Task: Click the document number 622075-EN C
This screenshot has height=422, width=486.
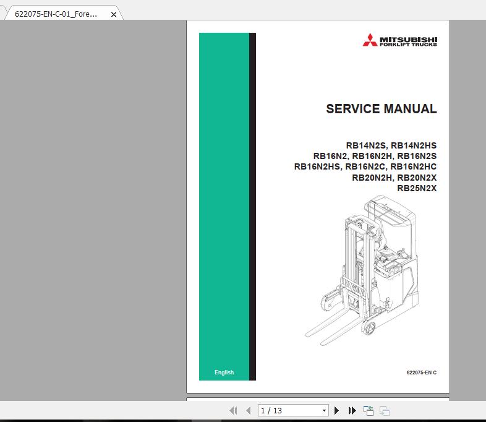Action: click(422, 372)
